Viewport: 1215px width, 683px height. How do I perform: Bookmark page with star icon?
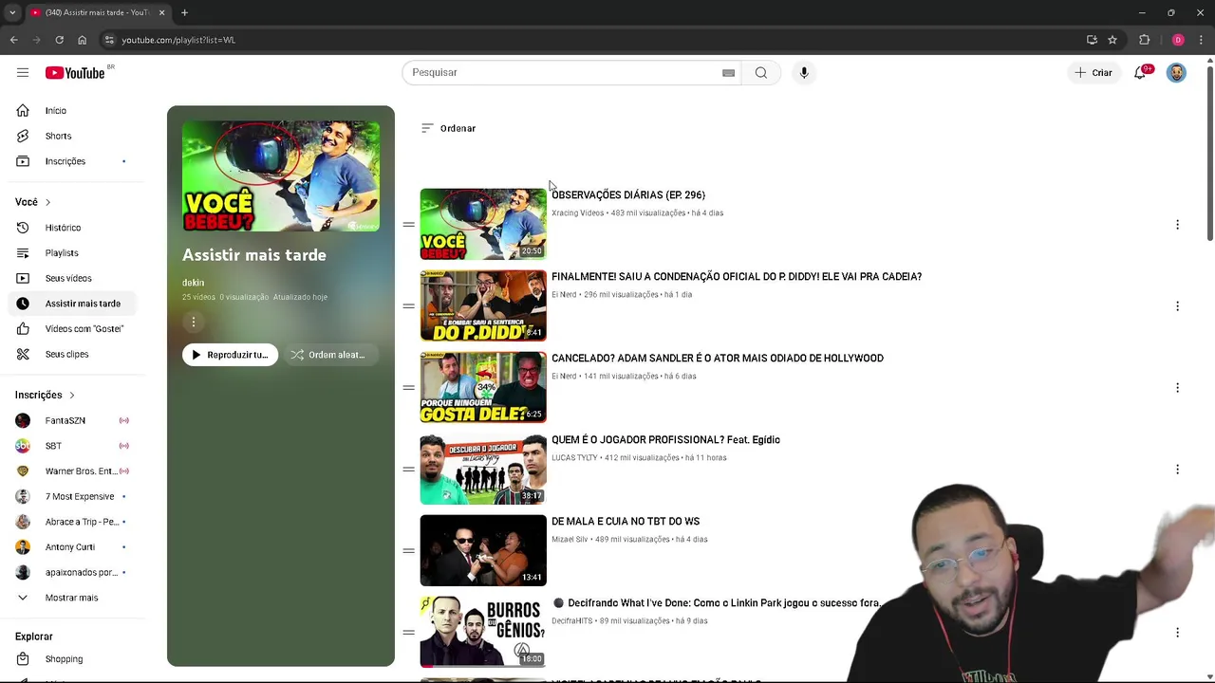click(1112, 40)
